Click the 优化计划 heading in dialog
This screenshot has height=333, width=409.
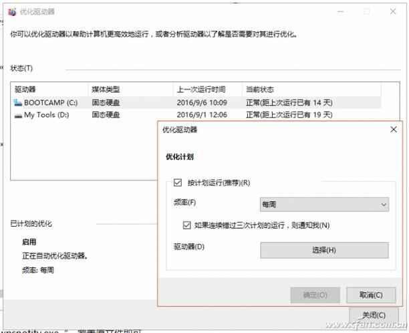pos(180,157)
